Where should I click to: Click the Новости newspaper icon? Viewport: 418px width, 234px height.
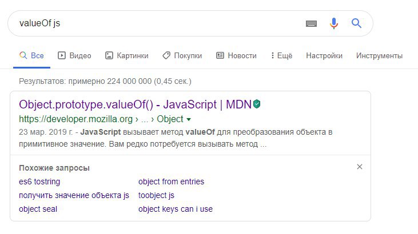(x=220, y=55)
